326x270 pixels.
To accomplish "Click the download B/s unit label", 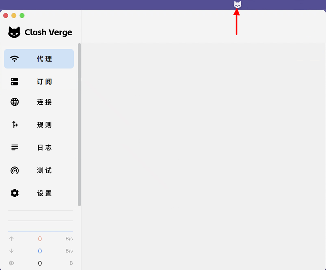I will tap(69, 251).
